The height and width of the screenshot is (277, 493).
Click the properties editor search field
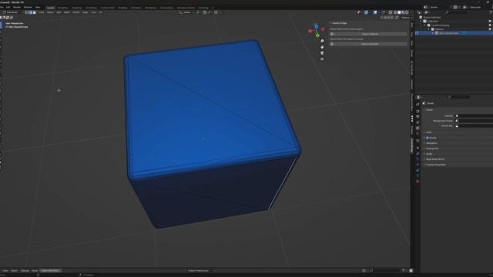(x=459, y=97)
